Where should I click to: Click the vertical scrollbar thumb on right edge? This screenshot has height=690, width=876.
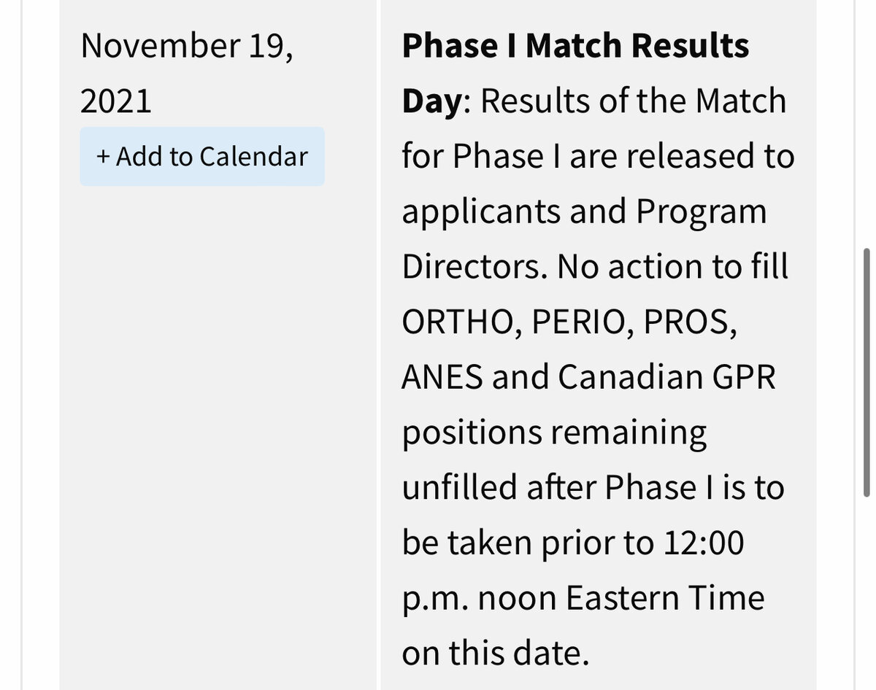(867, 373)
